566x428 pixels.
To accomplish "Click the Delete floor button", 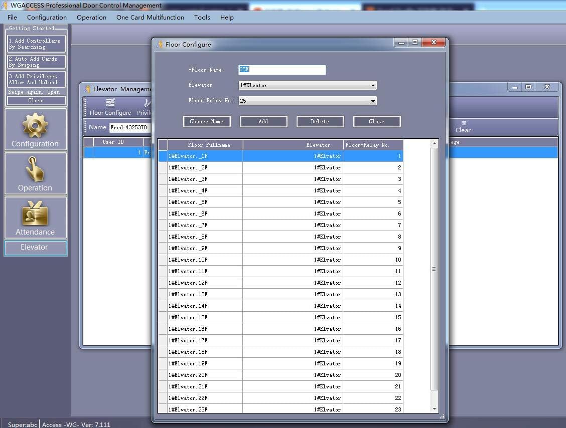I will 320,121.
